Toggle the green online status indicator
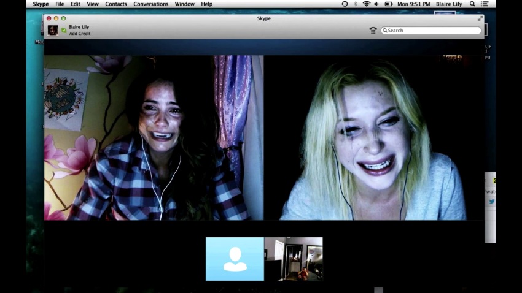 [x=64, y=30]
